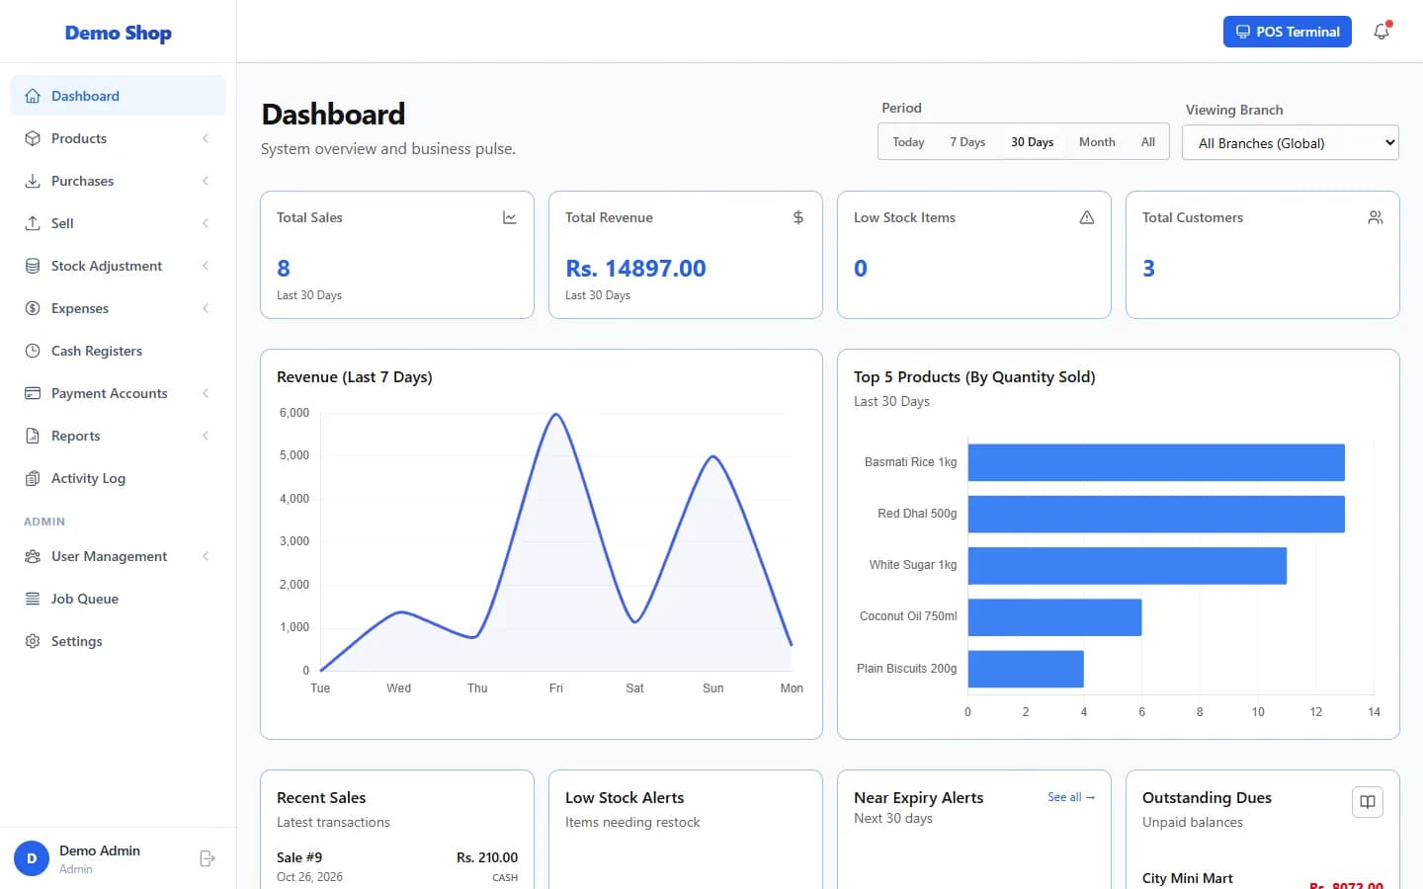Expand the Purchases submenu chevron

point(206,181)
